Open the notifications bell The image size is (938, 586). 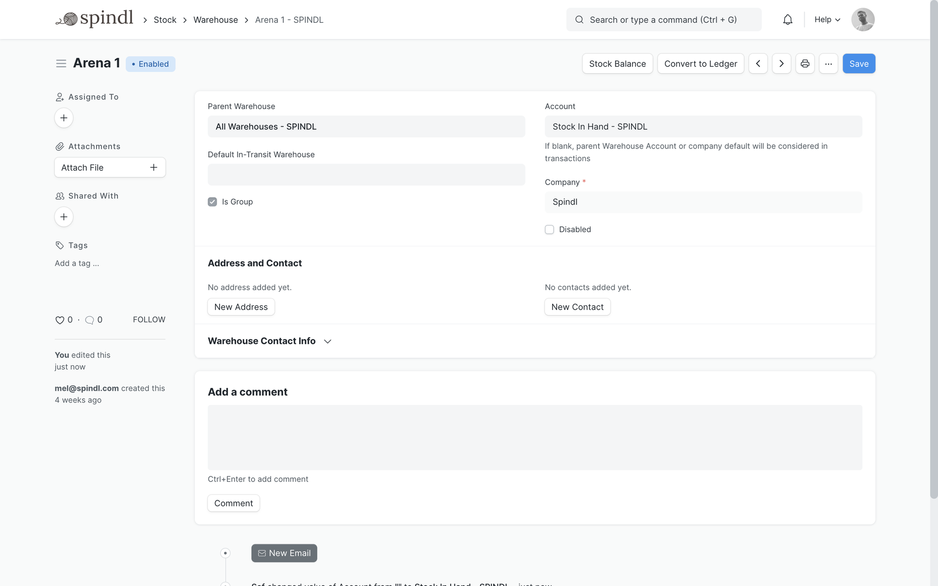click(788, 20)
